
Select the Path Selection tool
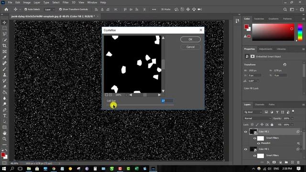pos(4,122)
